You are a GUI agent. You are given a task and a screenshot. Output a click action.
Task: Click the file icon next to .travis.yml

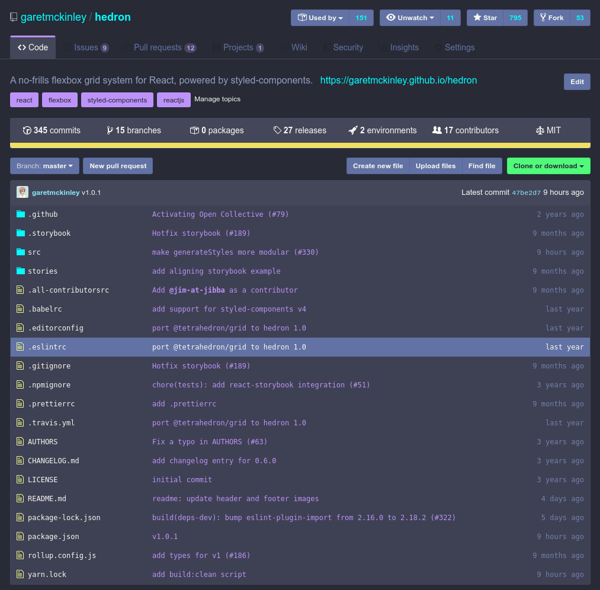(x=20, y=422)
